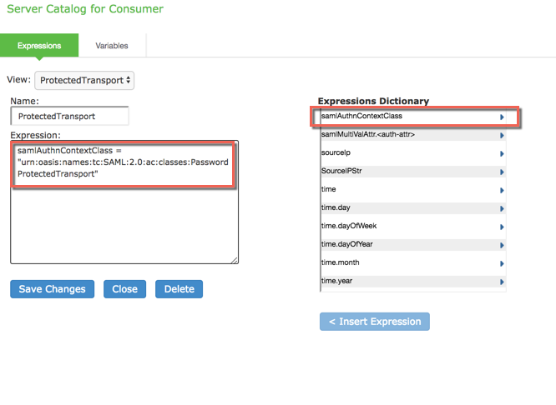Click arrow icon beside time.dayOfYear

point(502,246)
